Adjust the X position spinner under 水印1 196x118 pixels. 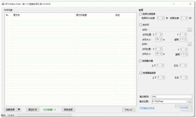(x=159, y=35)
